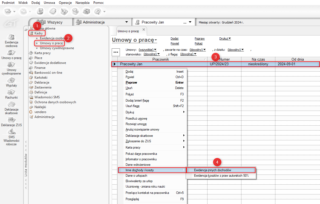320x204 pixels.
Task: Open the Operacje menu
Action: (x=65, y=2)
